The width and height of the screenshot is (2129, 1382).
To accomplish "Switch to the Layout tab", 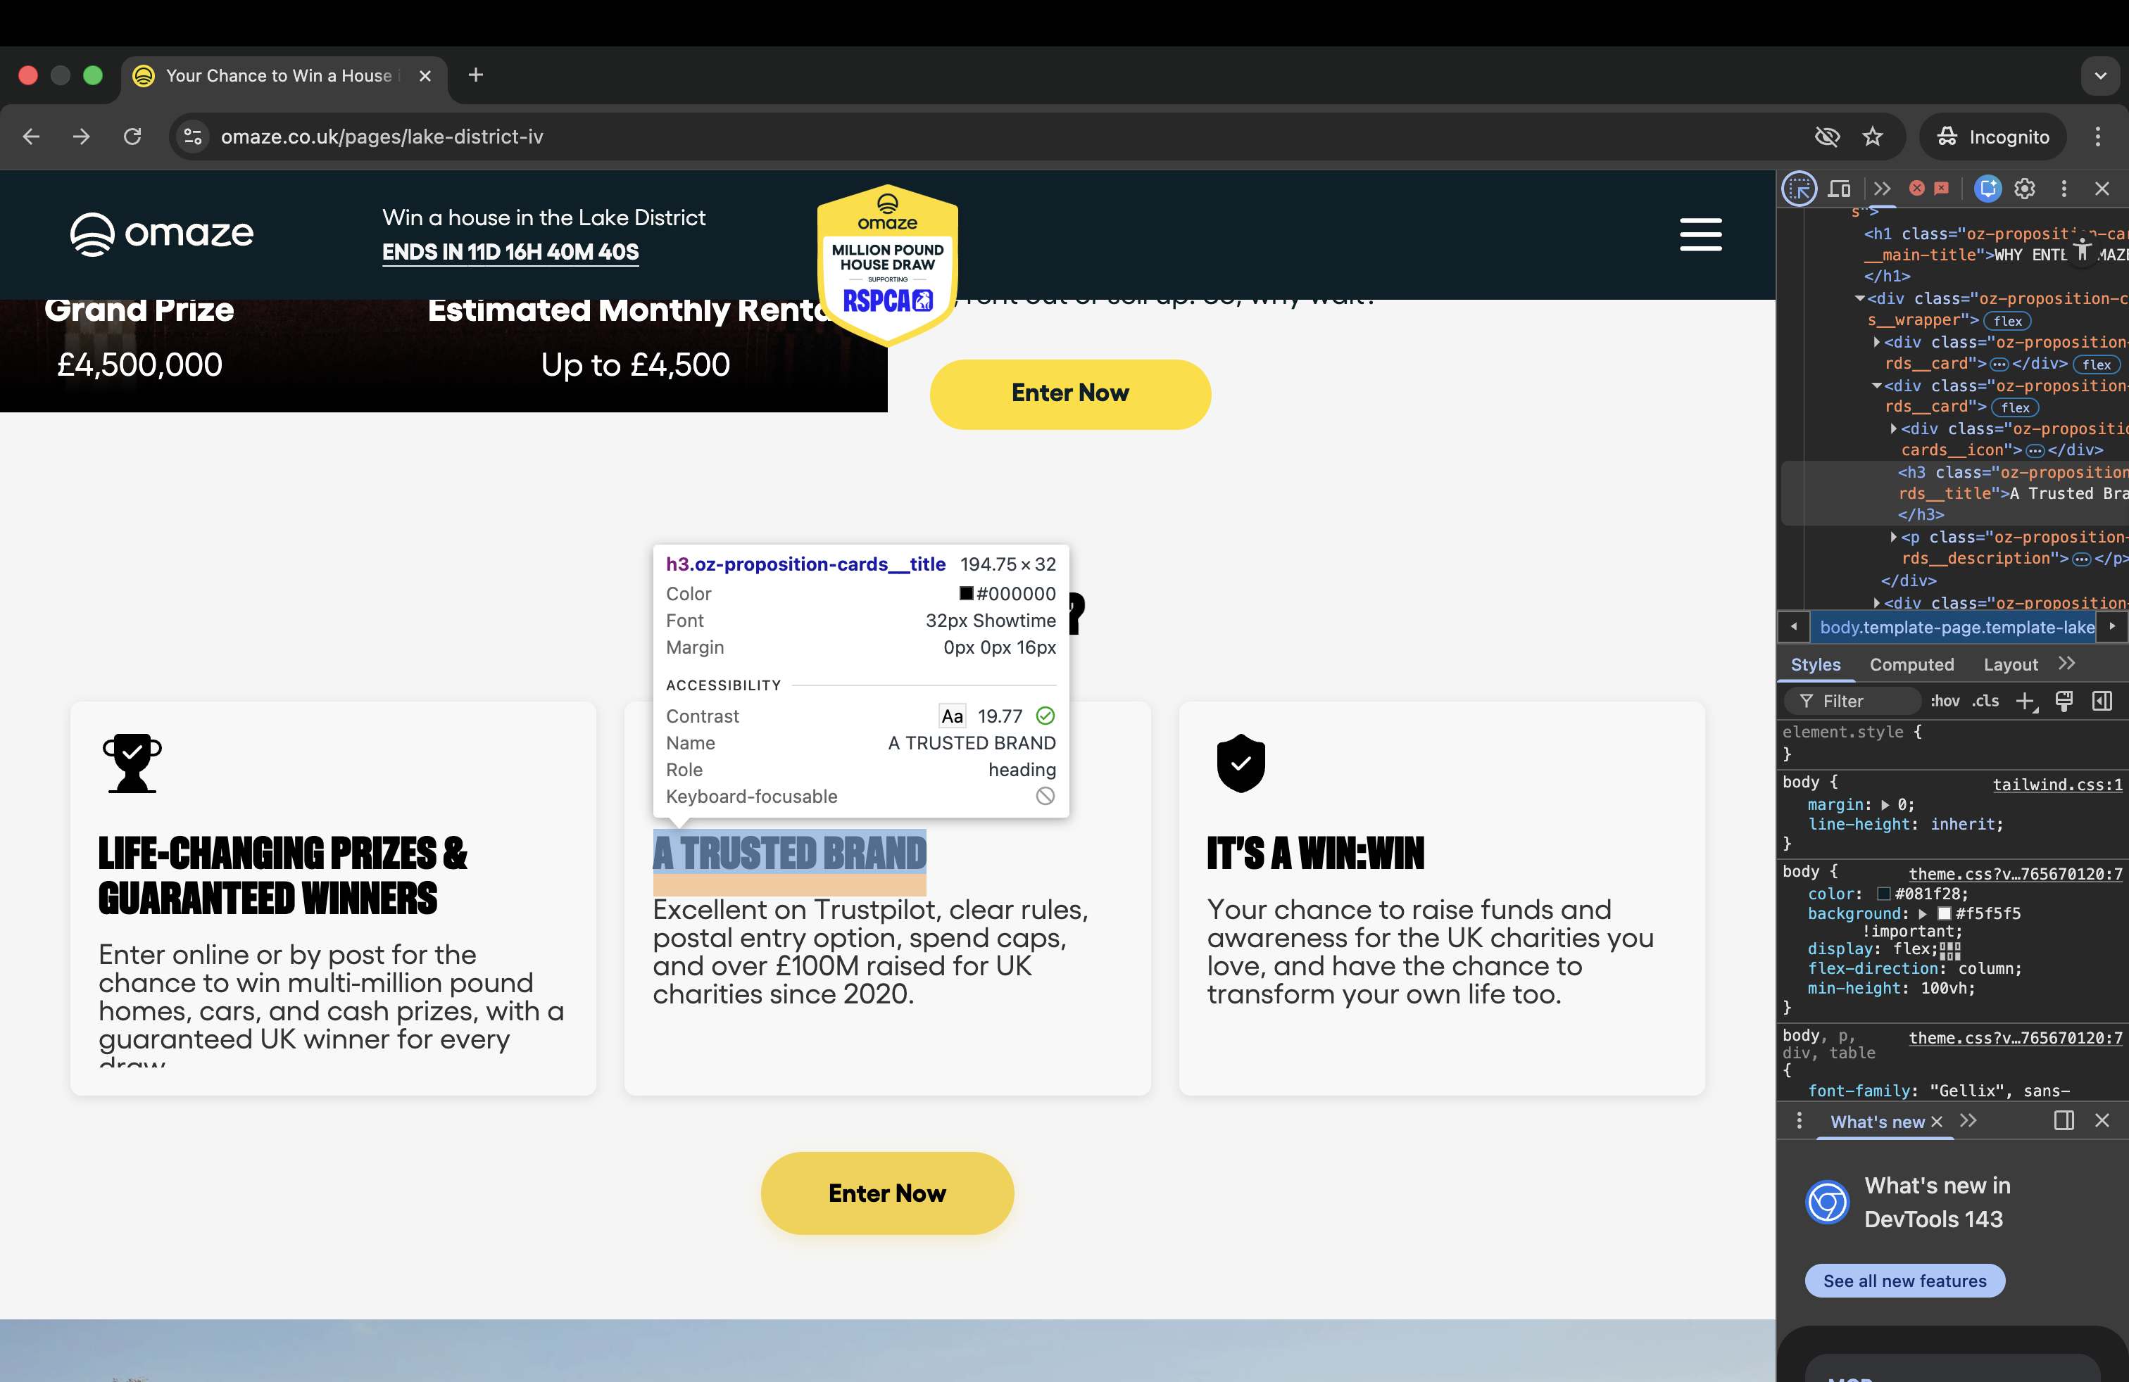I will point(2010,665).
